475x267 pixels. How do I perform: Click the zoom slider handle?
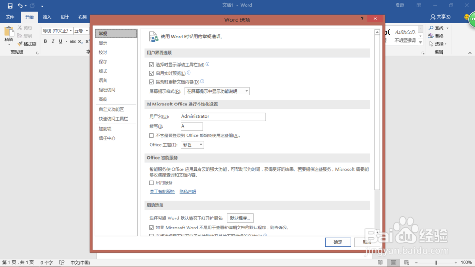pyautogui.click(x=436, y=262)
